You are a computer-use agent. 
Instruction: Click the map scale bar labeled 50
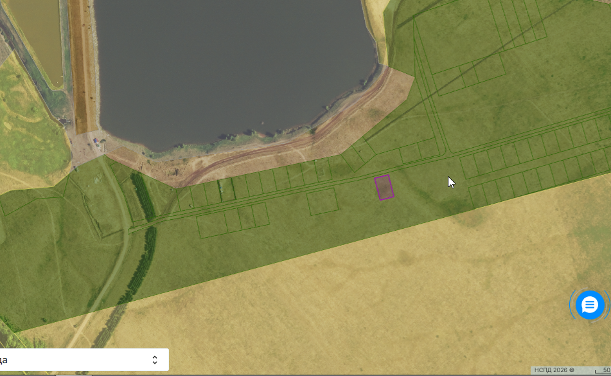(x=603, y=370)
